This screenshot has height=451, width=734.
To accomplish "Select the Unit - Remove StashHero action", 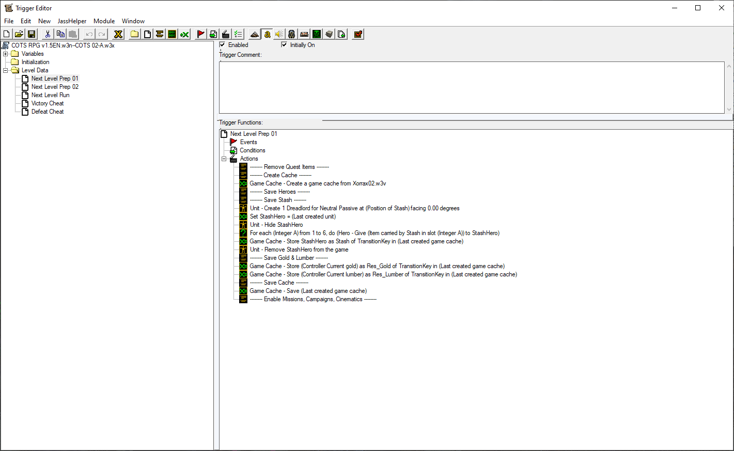I will pyautogui.click(x=299, y=250).
